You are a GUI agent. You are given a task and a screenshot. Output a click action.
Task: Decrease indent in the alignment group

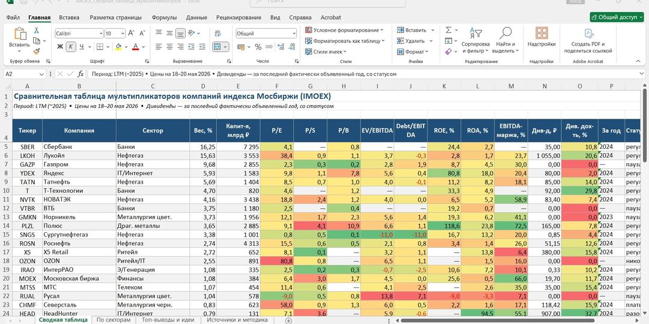coord(191,47)
